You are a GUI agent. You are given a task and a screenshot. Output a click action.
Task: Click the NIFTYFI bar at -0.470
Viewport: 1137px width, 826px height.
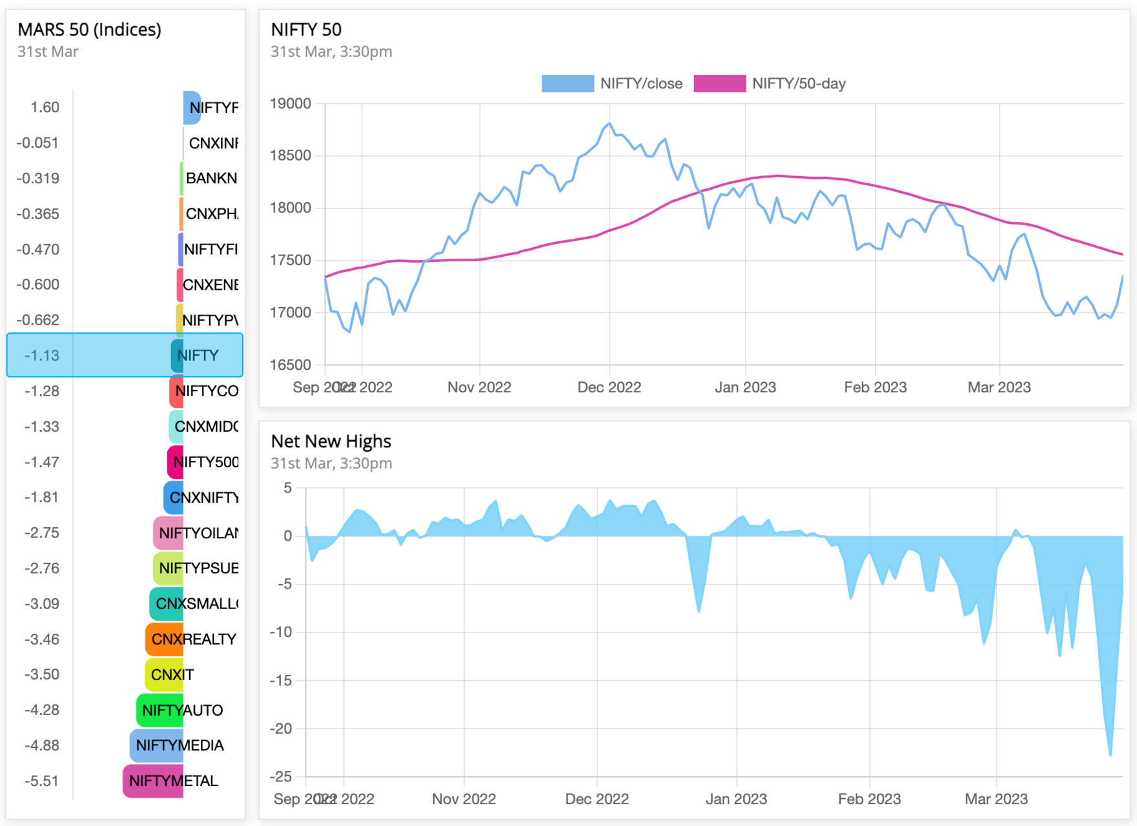click(181, 249)
